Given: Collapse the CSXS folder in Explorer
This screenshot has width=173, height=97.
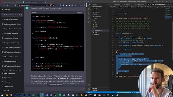Looking at the screenshot, I should (95, 15).
